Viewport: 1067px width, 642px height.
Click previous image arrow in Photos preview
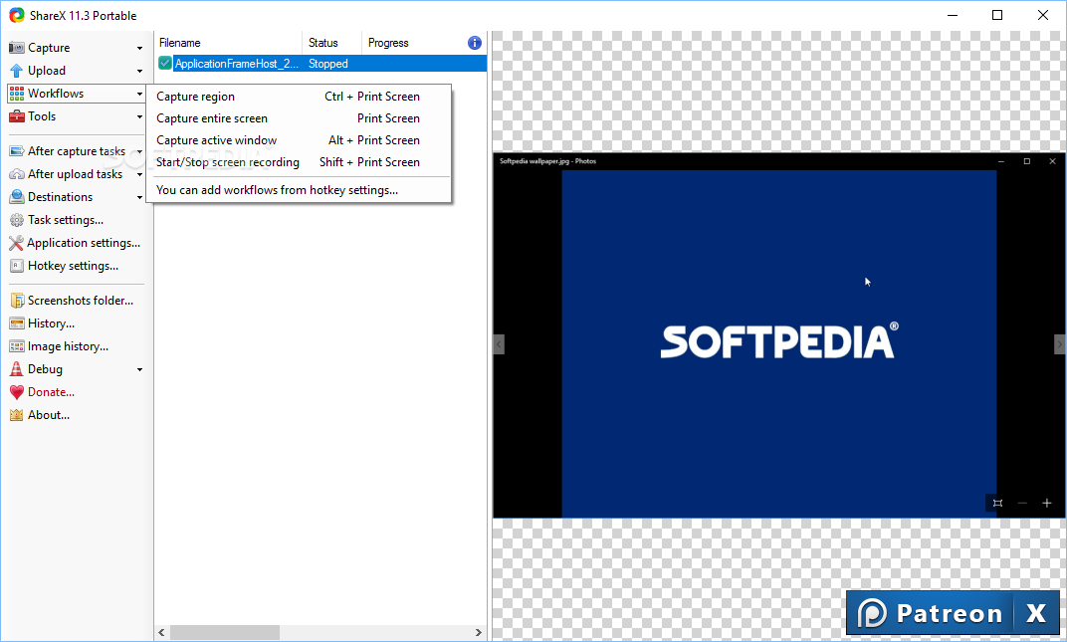click(x=499, y=344)
